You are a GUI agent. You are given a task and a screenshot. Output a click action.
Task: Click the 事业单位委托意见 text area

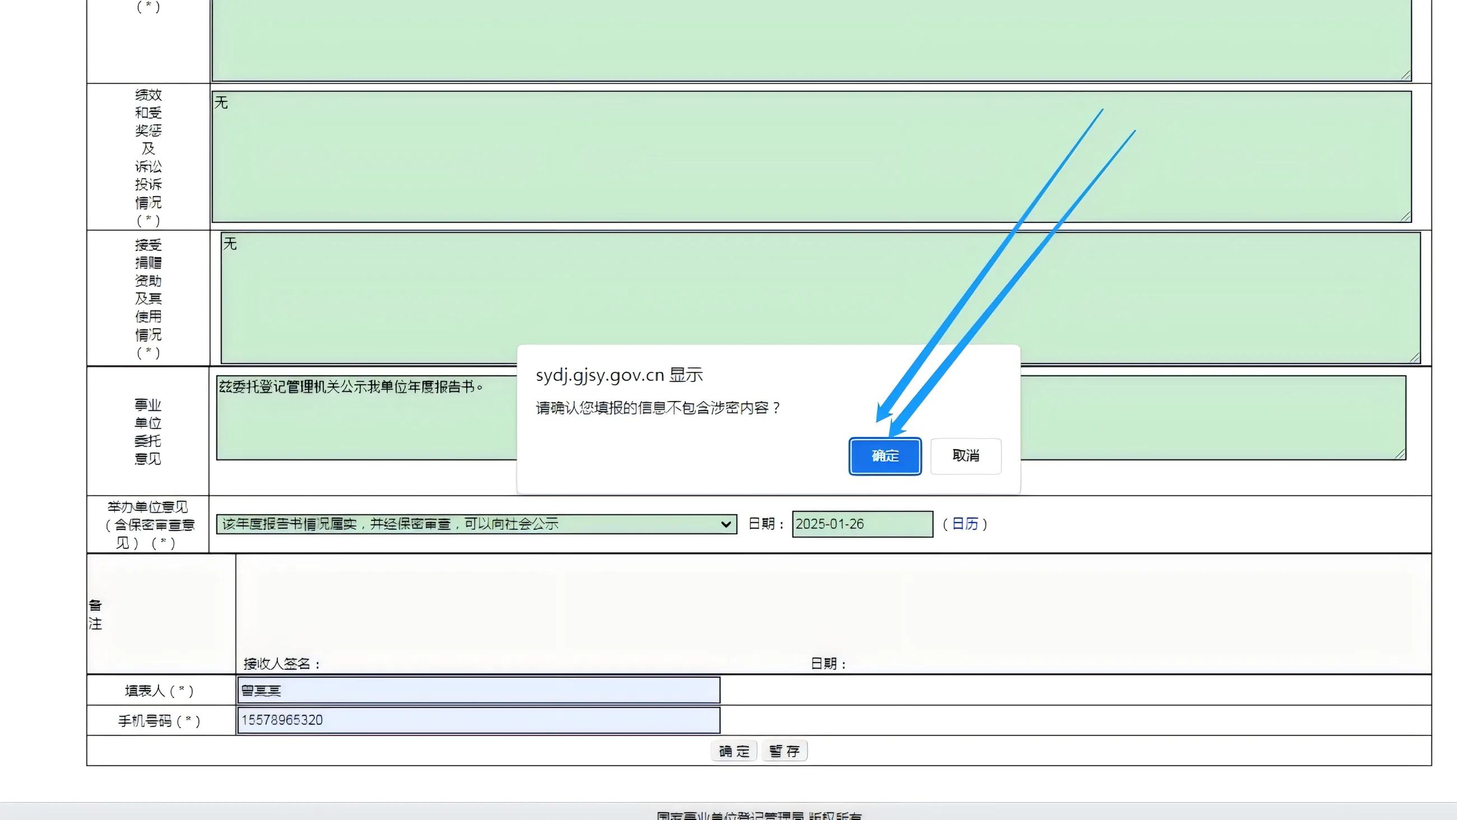pos(366,424)
